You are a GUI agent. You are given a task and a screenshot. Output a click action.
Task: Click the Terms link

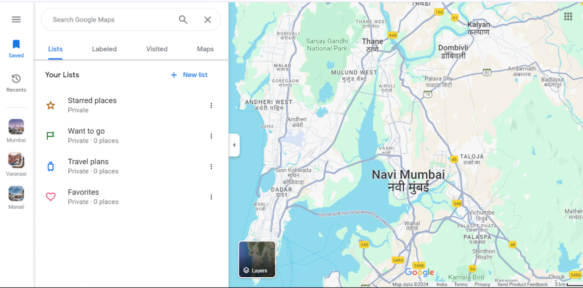461,285
